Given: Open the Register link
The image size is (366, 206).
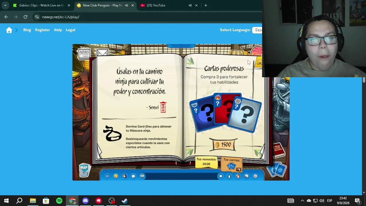Looking at the screenshot, I should pos(42,30).
